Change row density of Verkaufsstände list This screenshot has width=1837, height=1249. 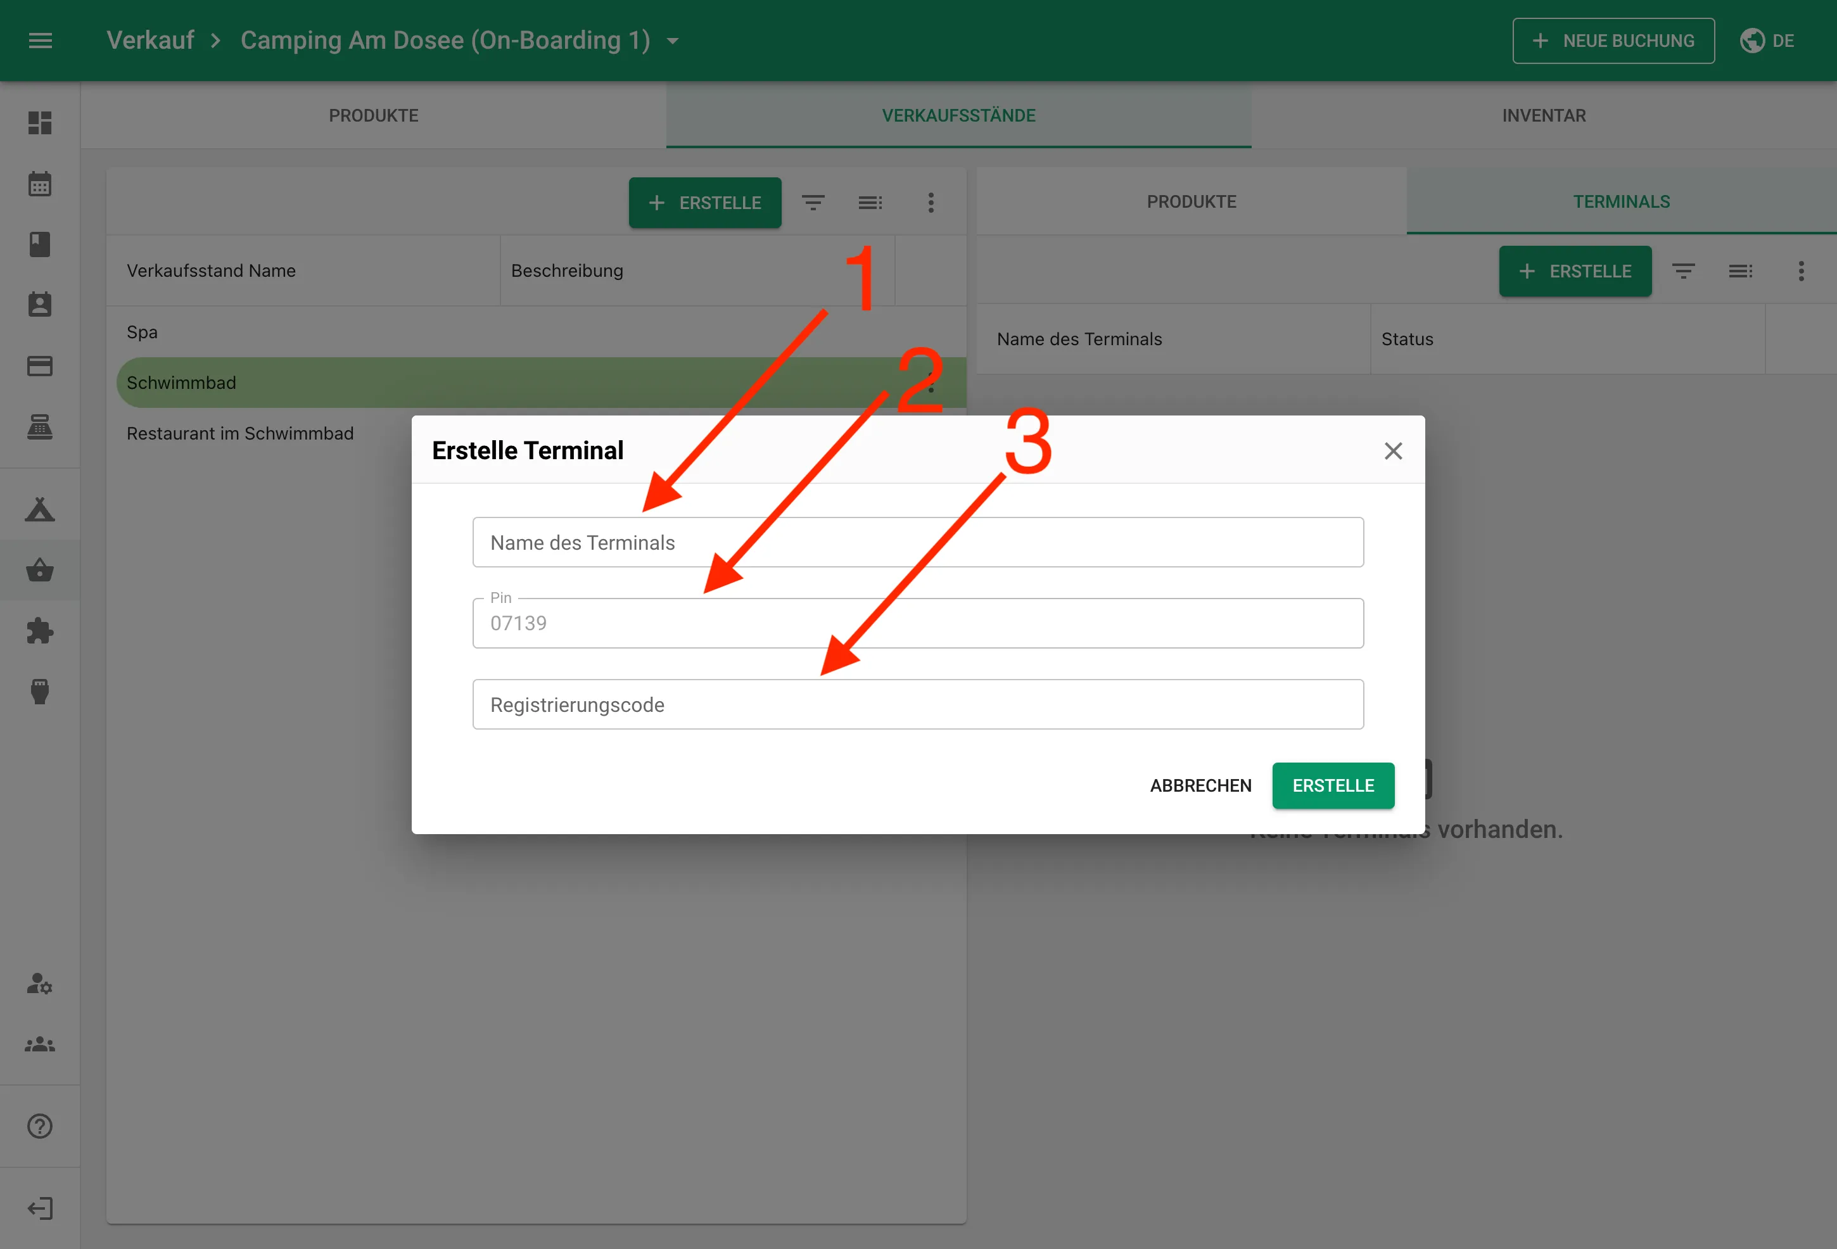870,203
